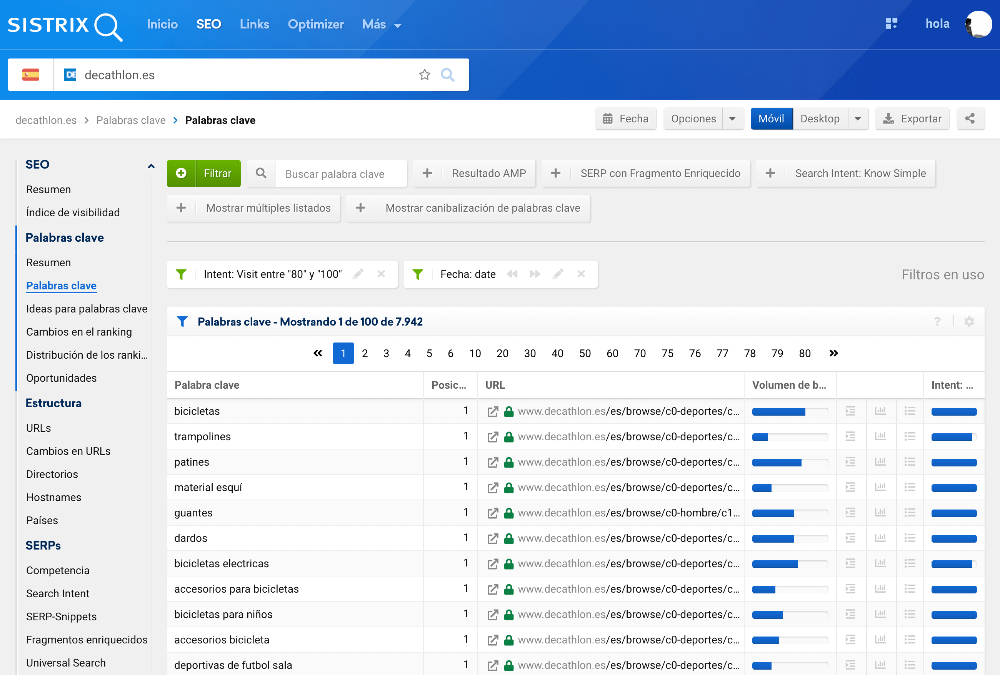Click the search magnifier in domain bar
The height and width of the screenshot is (675, 1000).
(x=447, y=75)
